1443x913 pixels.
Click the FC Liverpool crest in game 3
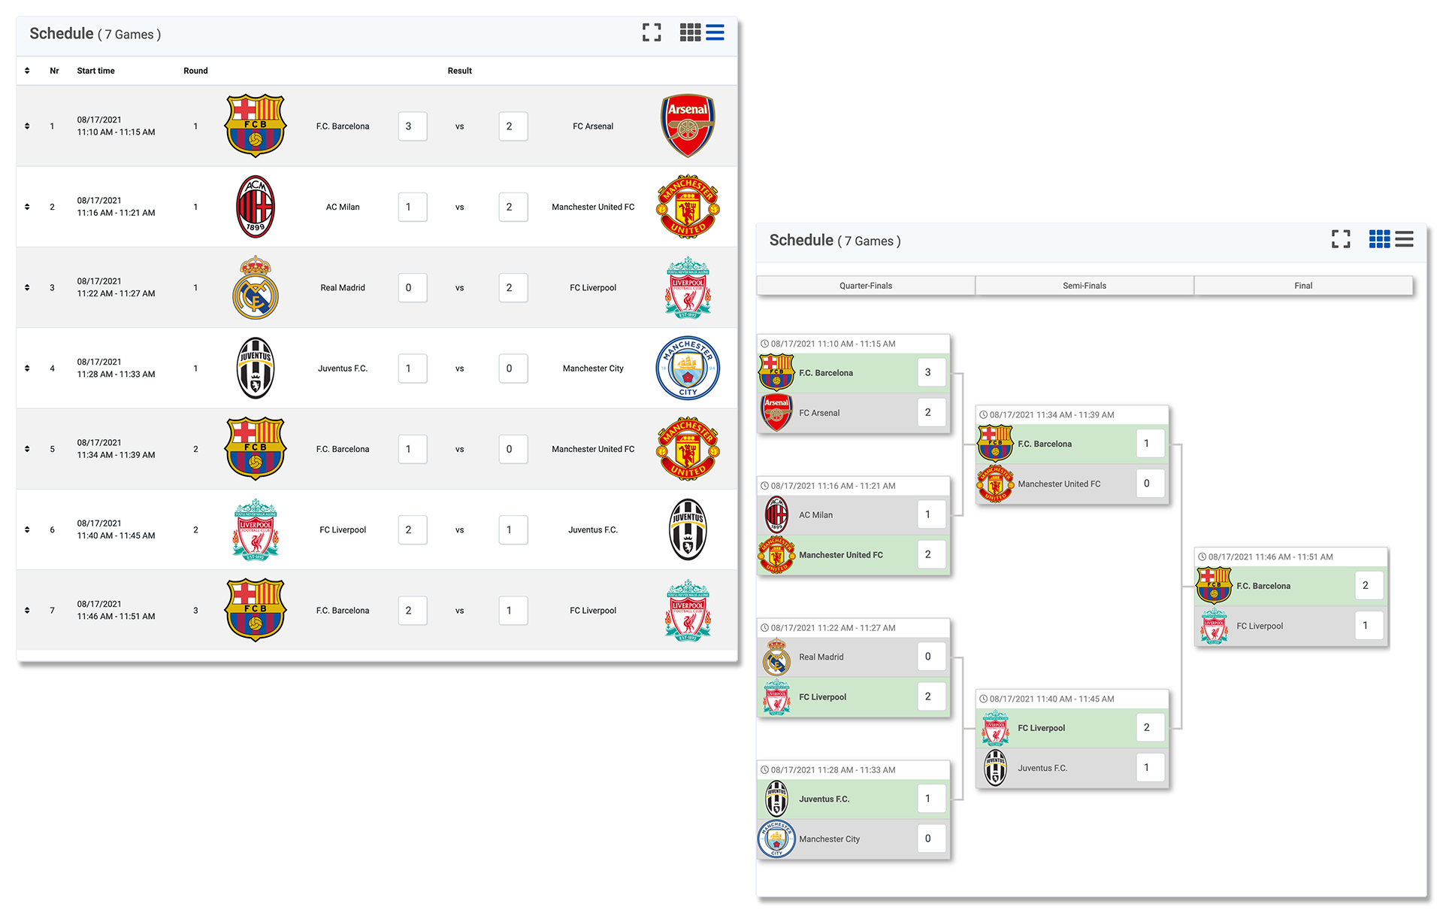687,287
